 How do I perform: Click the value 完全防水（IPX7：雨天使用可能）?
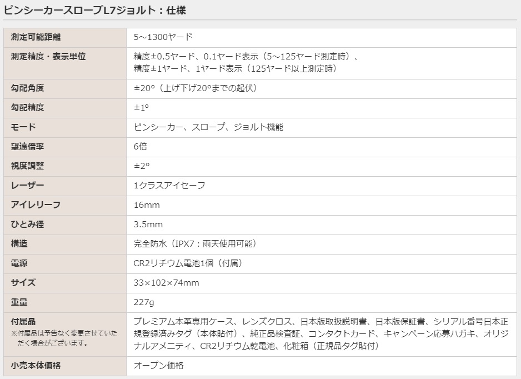[x=197, y=243]
